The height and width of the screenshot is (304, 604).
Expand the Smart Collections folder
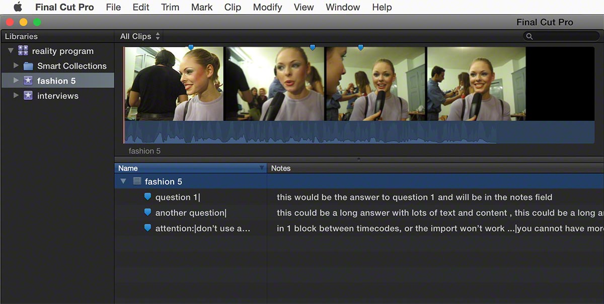point(16,66)
